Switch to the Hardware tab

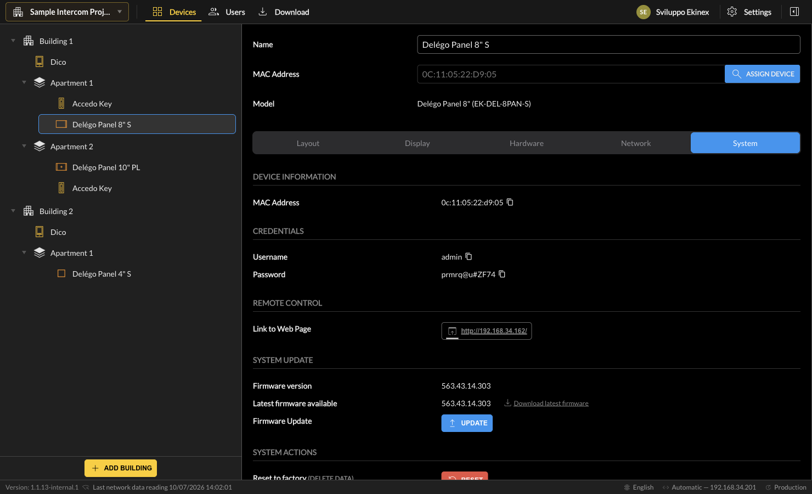527,143
